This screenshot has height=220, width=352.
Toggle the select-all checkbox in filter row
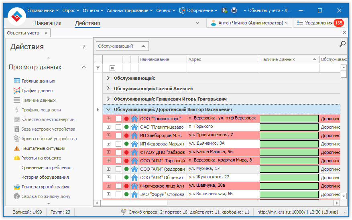coord(112,68)
